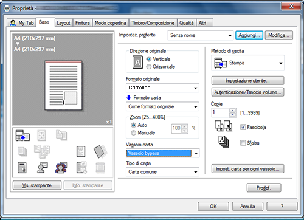Click the greyed banner paper icon
This screenshot has height=220, width=304.
tap(100, 168)
